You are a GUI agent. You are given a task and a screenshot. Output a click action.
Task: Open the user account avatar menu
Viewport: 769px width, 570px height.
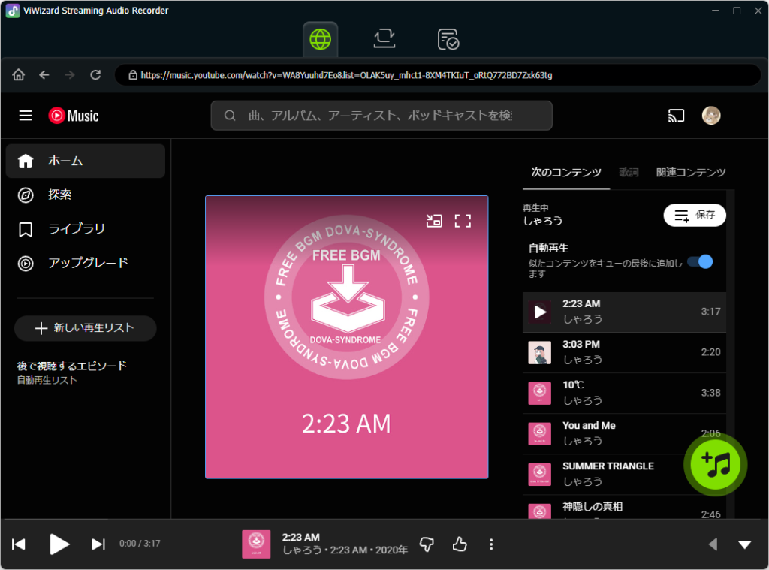click(710, 116)
